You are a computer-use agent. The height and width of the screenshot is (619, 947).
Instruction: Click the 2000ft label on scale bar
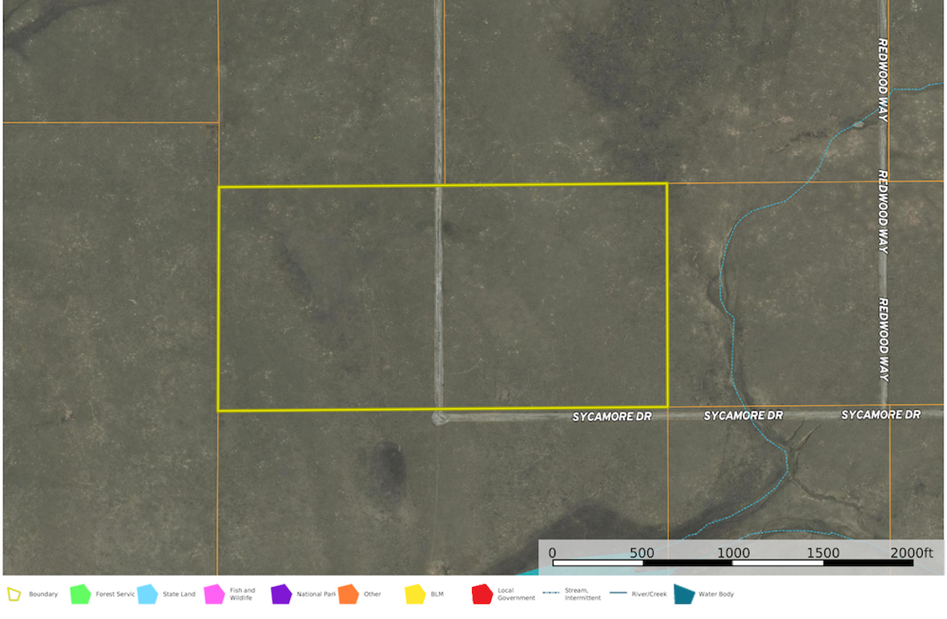click(916, 553)
